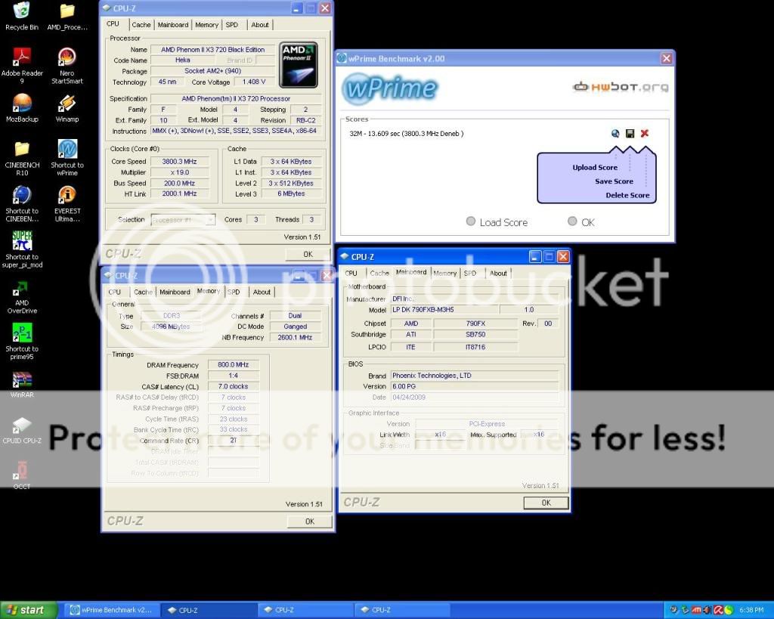Switch to CPU tab in Mainboard CPU-Z window
Screen dimensions: 774x619
coord(351,273)
